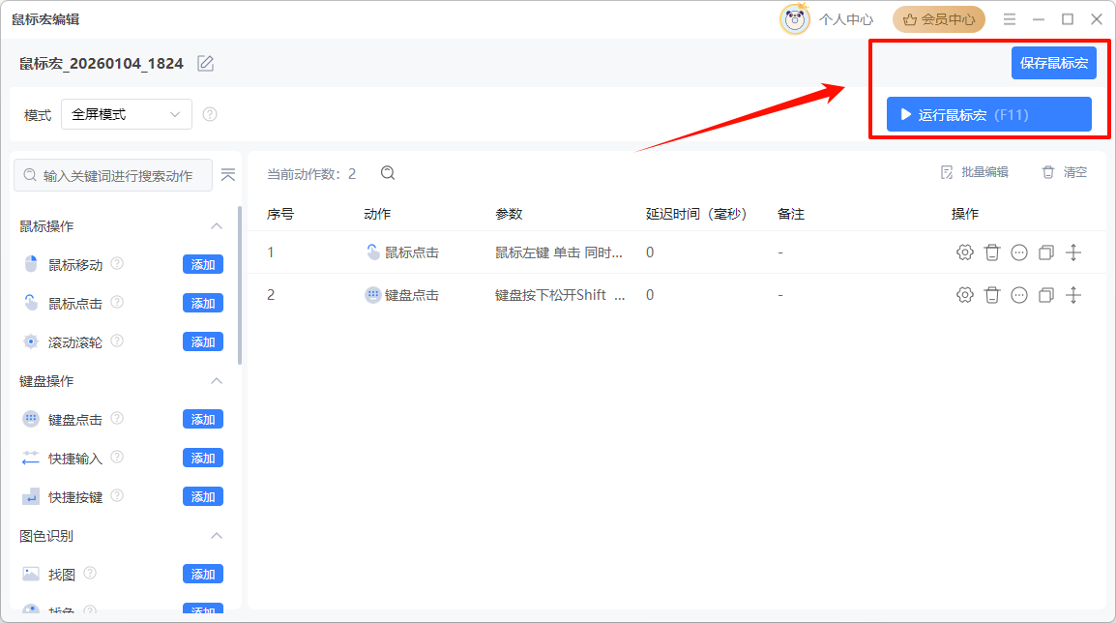Viewport: 1116px width, 623px height.
Task: Click the search icon next to 当前动作数
Action: tap(388, 173)
